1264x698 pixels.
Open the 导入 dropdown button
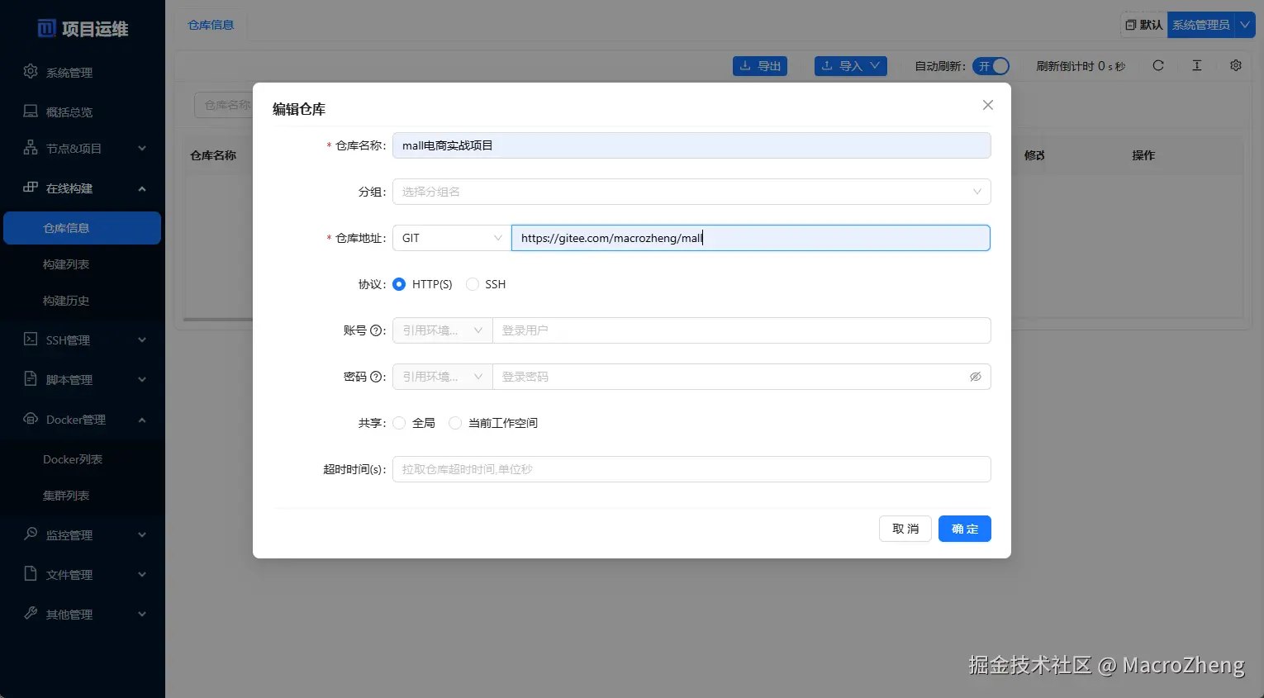(851, 66)
